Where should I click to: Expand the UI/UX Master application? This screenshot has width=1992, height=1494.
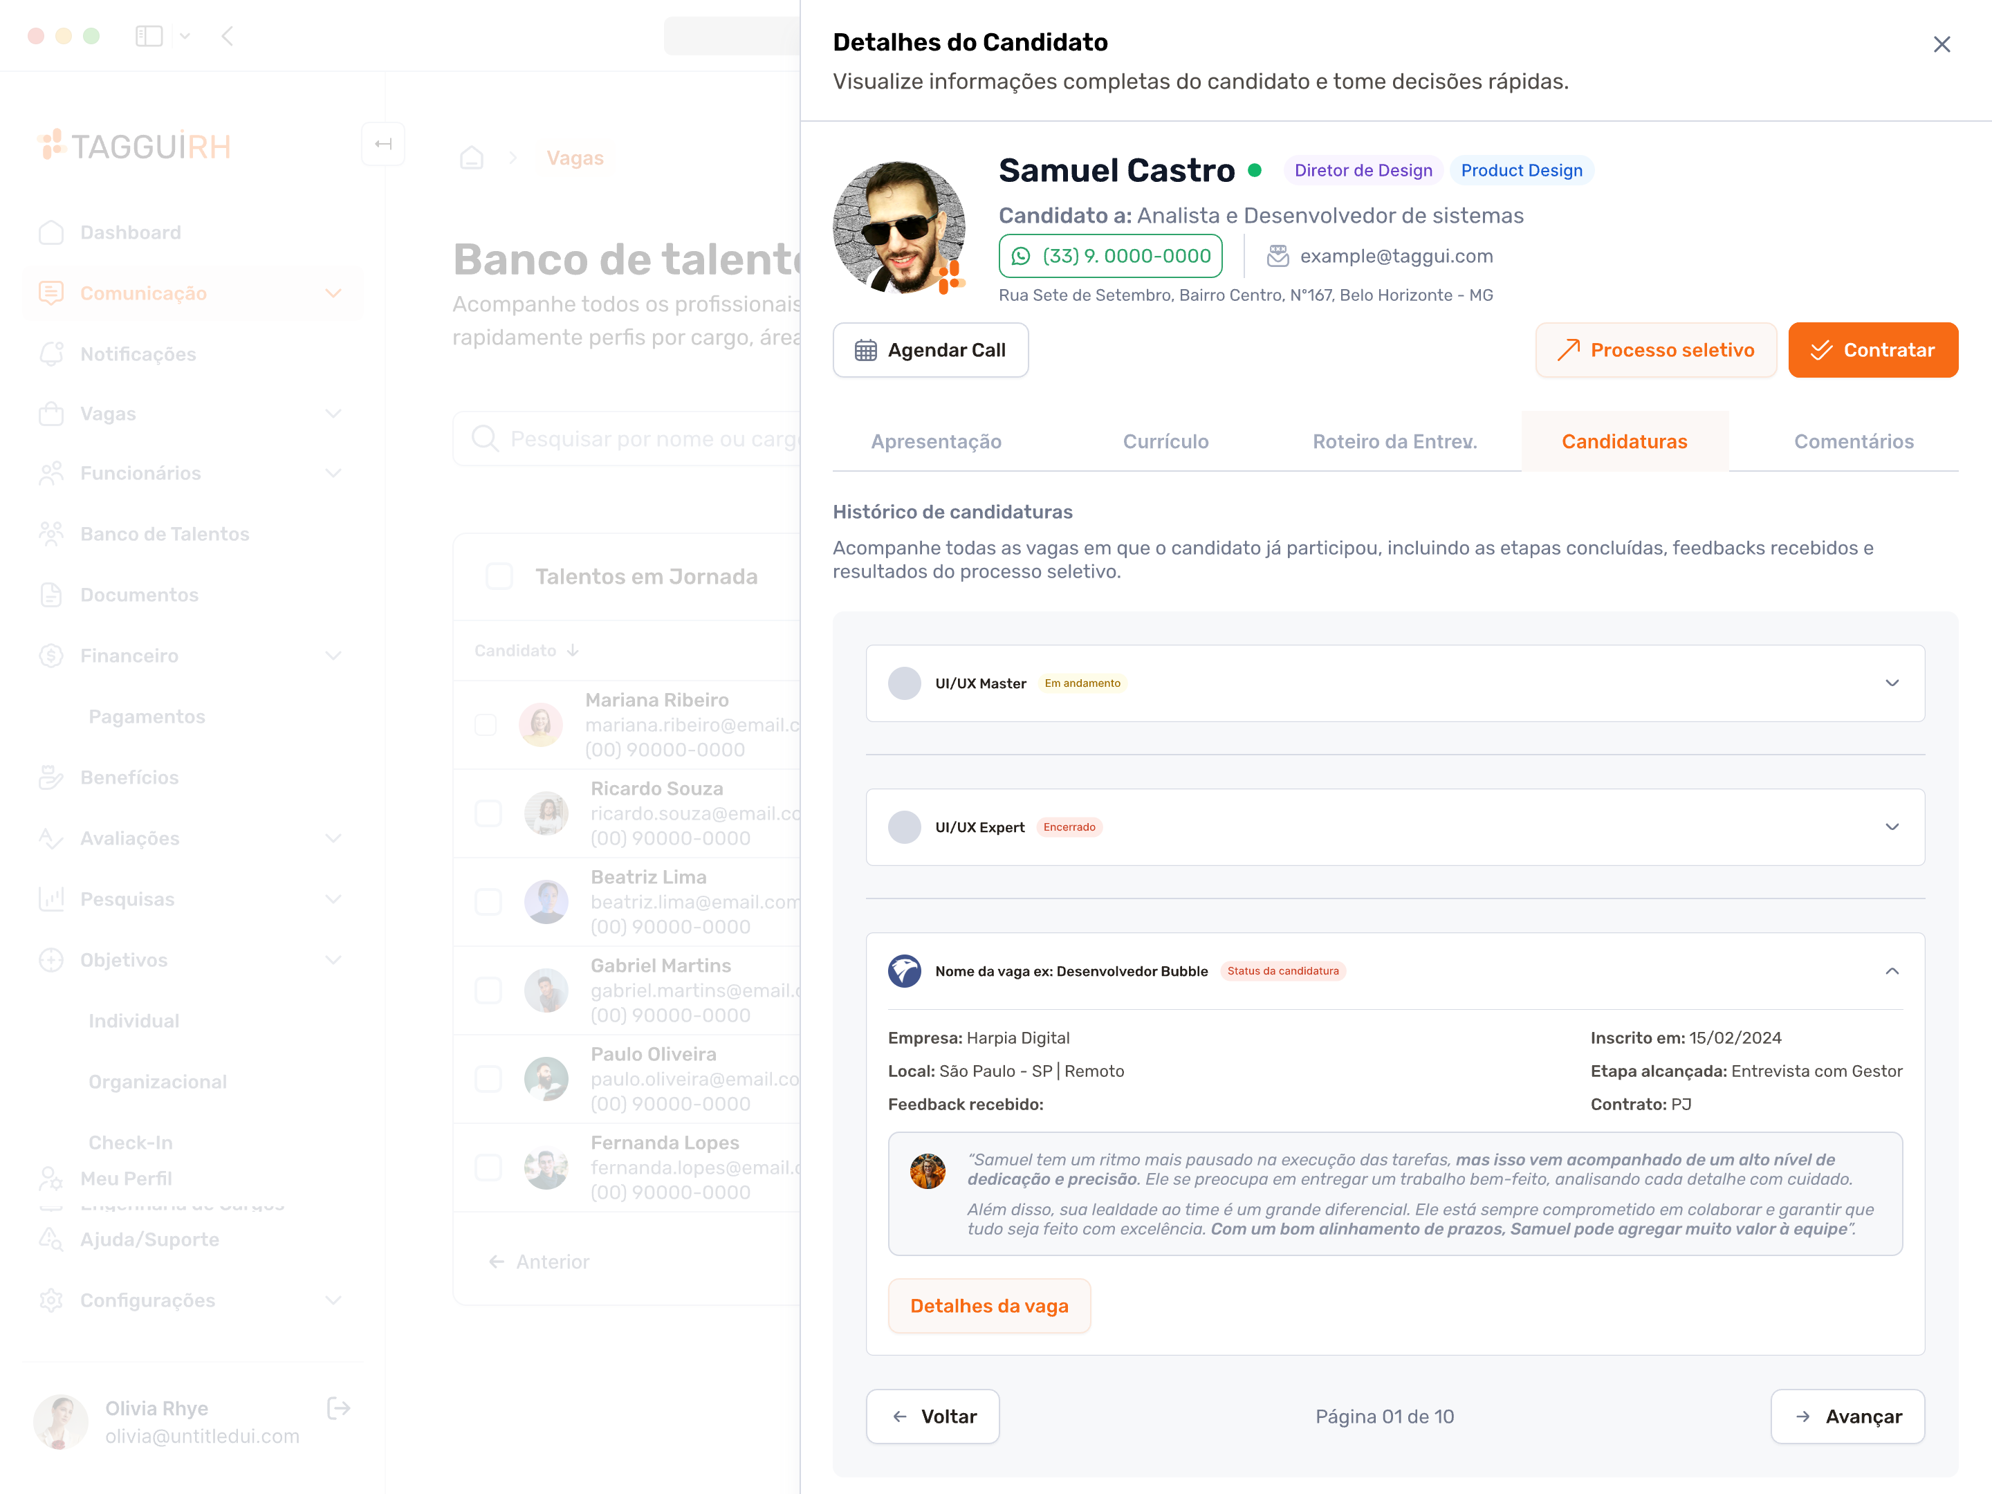(x=1892, y=683)
